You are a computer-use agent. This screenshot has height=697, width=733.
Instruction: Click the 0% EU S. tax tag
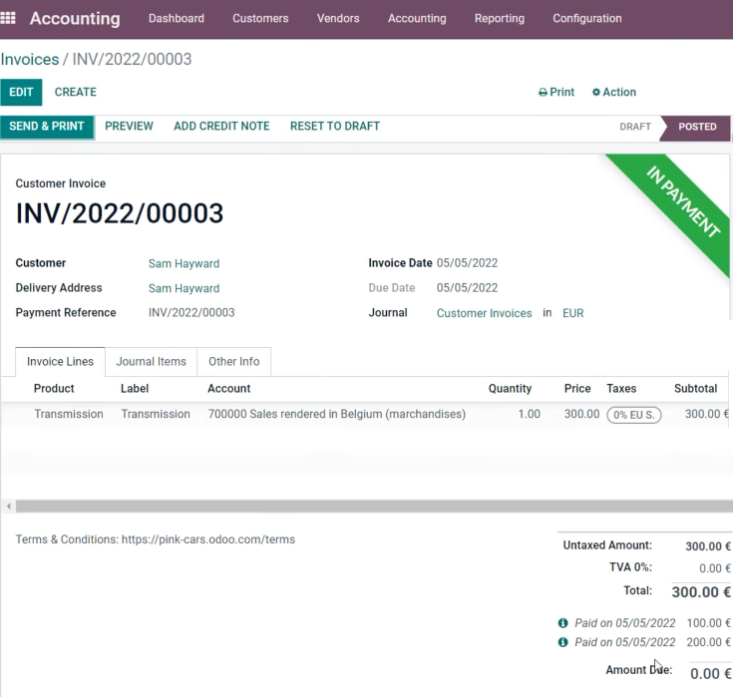634,415
